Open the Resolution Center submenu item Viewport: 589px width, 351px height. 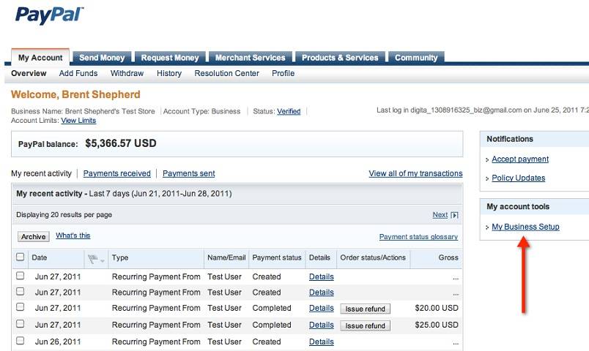[x=226, y=73]
